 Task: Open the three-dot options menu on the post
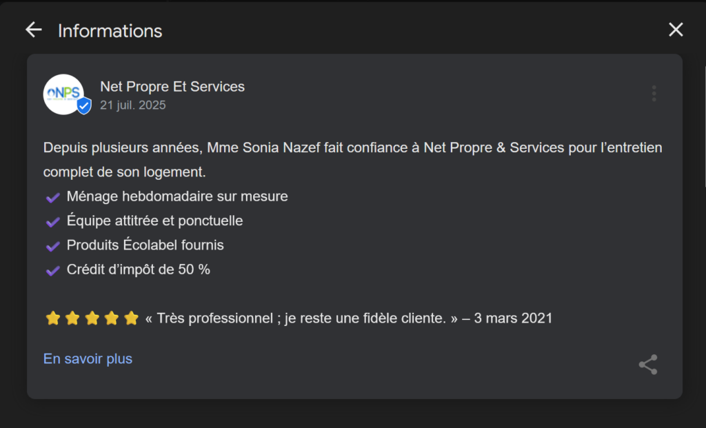(654, 94)
